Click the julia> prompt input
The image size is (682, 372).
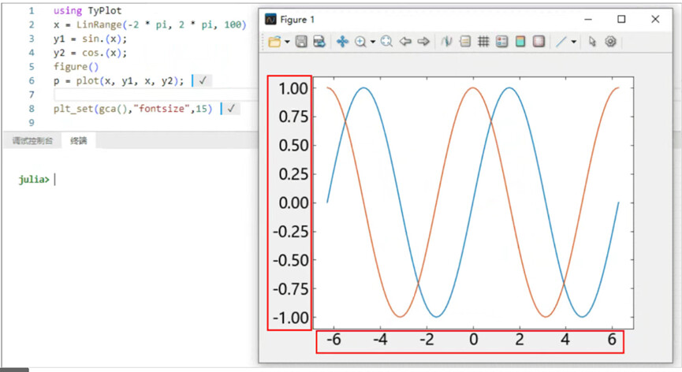coord(55,180)
